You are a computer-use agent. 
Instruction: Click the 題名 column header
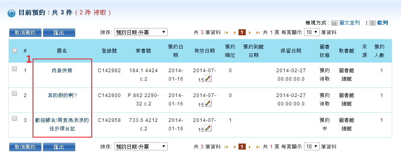(62, 51)
